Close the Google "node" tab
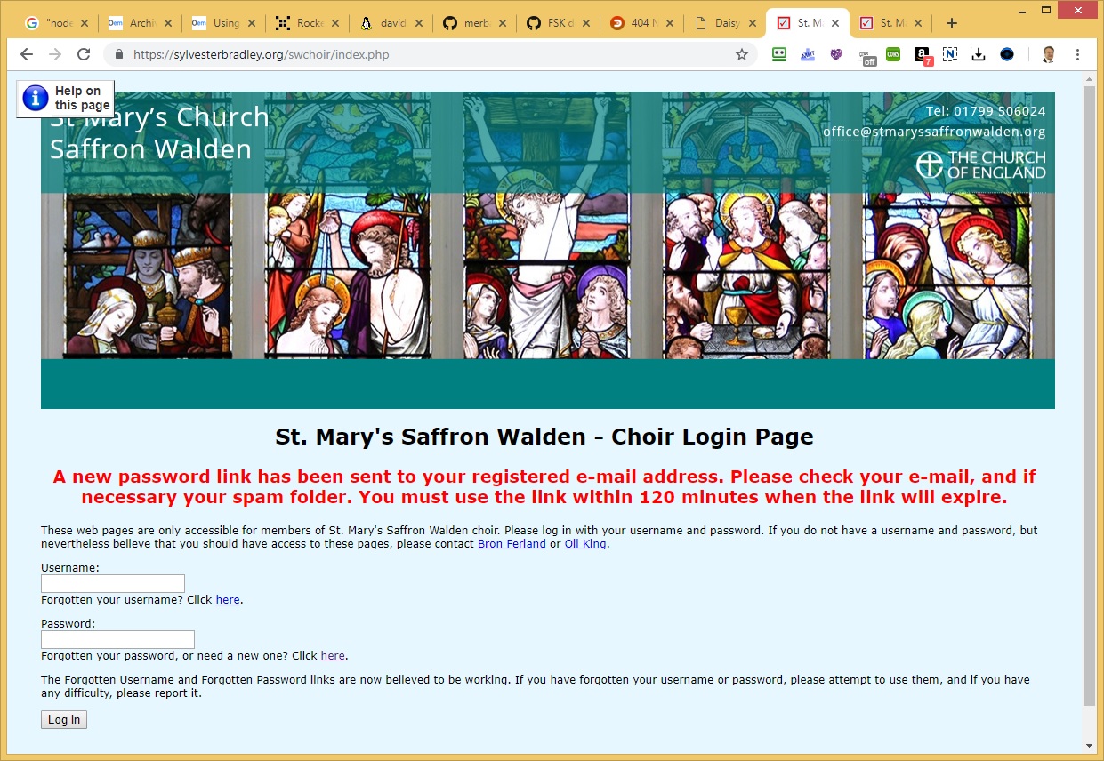This screenshot has width=1104, height=761. coord(84,23)
